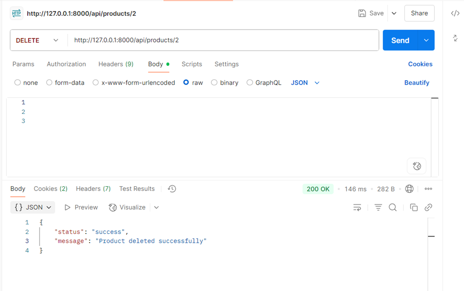The image size is (464, 291).
Task: Click the globe network icon in response bar
Action: pyautogui.click(x=409, y=189)
